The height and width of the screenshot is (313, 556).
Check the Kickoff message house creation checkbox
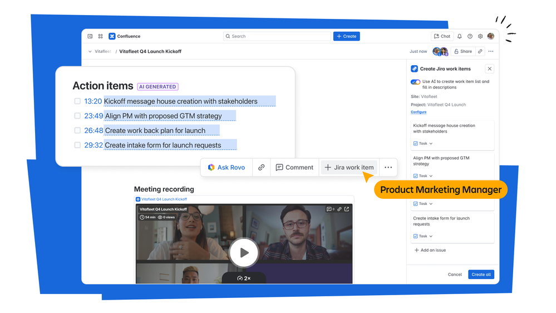(x=77, y=101)
